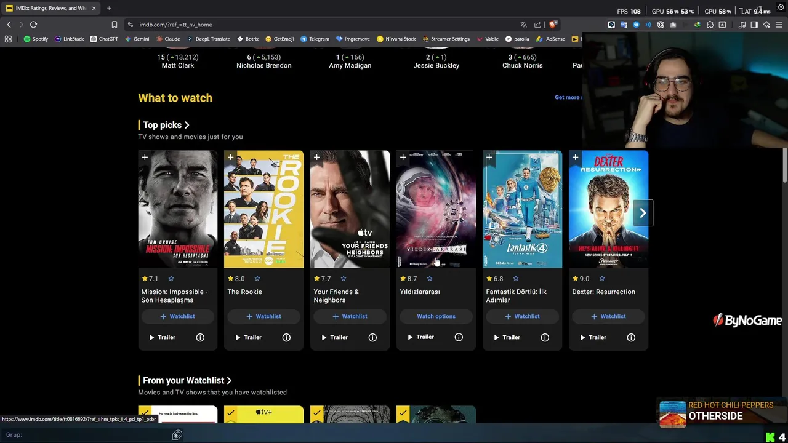Open info for Mission: Impossible - Son Hesaplaşma
This screenshot has height=443, width=788.
click(x=200, y=337)
